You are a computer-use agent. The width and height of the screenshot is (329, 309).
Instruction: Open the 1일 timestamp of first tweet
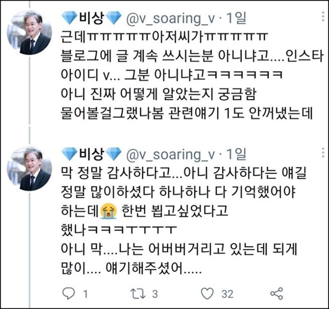[x=236, y=18]
